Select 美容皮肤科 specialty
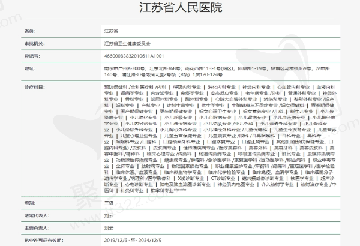This screenshot has height=246, width=360. 311,148
